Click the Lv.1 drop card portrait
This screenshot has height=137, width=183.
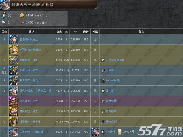[95, 132]
